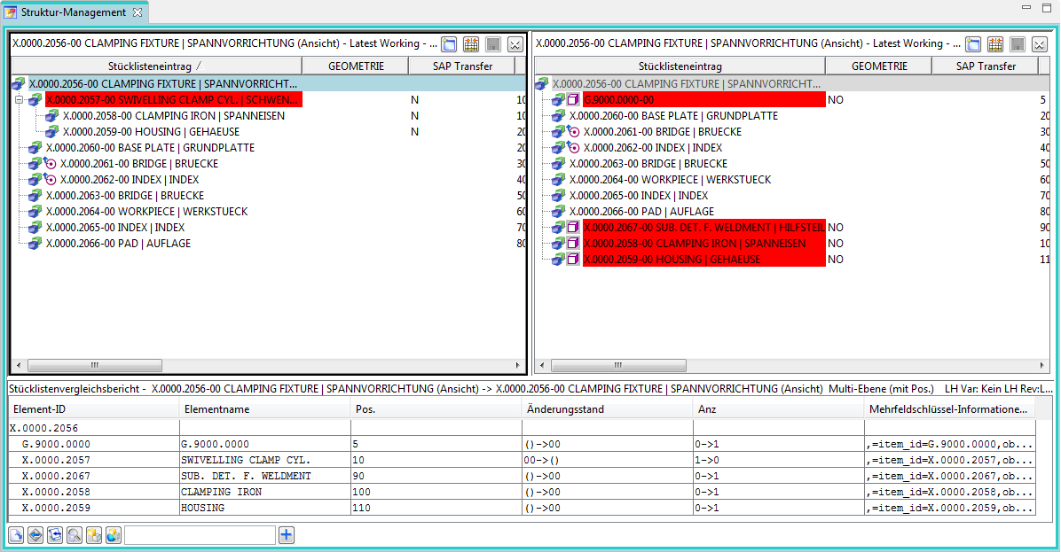Image resolution: width=1061 pixels, height=552 pixels.
Task: Click the globe-with-cube icon in bottom toolbar
Action: pyautogui.click(x=114, y=535)
